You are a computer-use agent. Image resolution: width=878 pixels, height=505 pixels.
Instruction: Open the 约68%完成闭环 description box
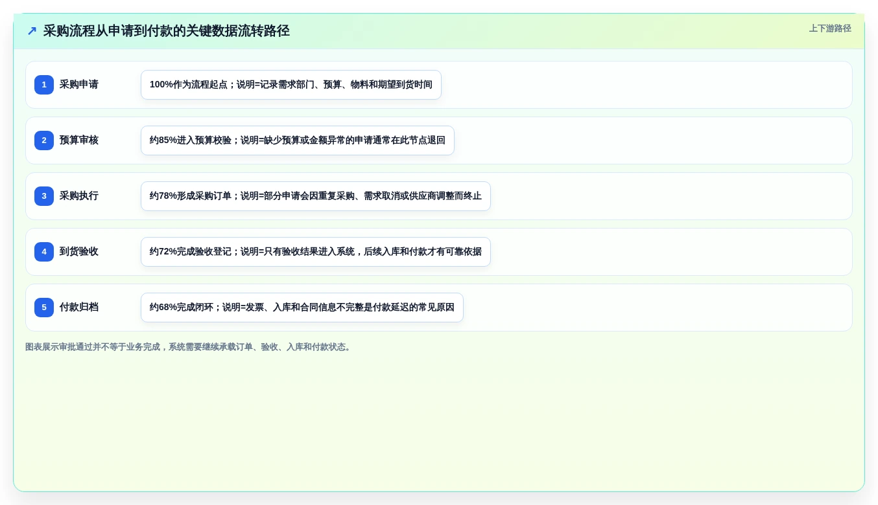coord(302,308)
